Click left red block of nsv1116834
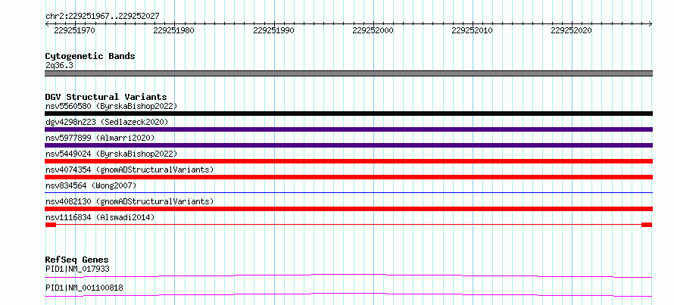Screen dimensions: 674x305 click(51, 225)
